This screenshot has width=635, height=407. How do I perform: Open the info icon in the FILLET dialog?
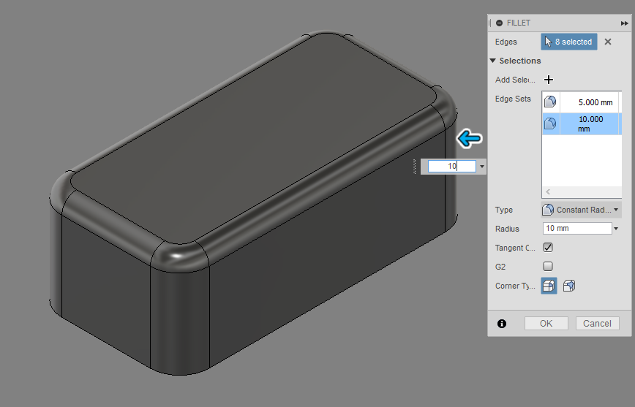(x=502, y=323)
